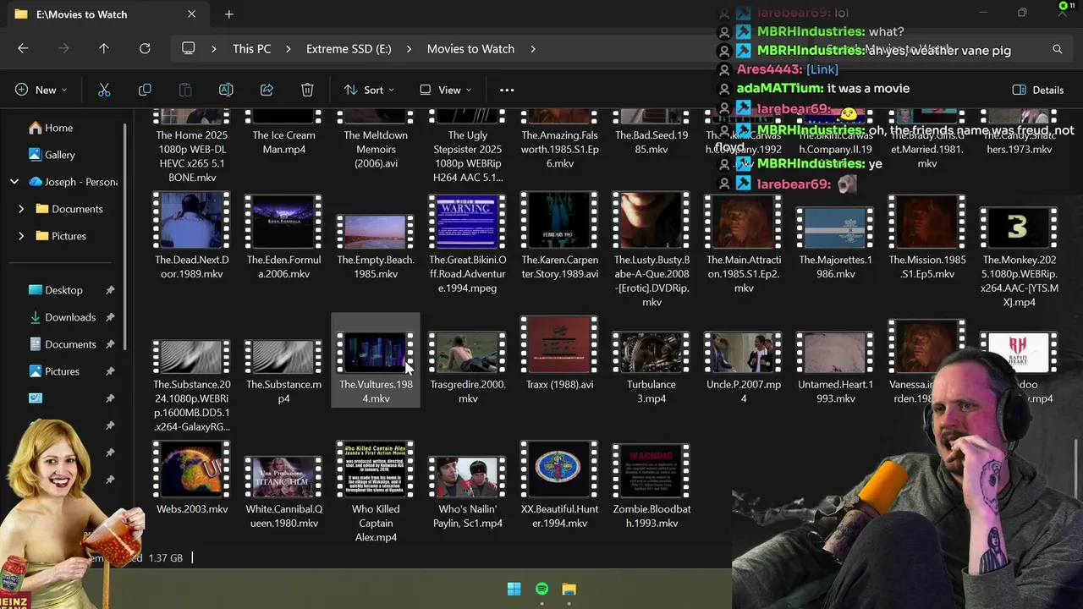Select White.Cannibal.Queen.1980.mkv file
Screen dimensions: 1083x609
(x=283, y=493)
